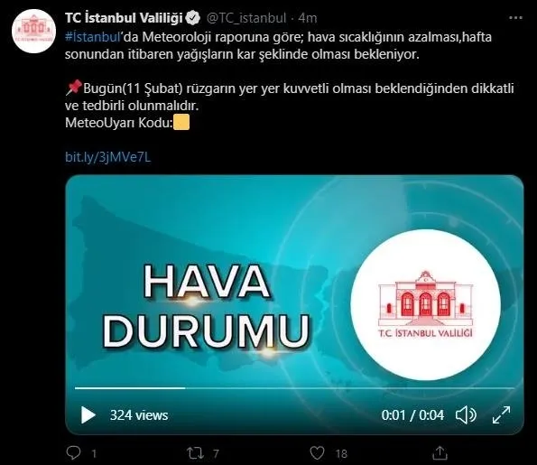Click the TC İstanbul Valiliği profile avatar

(33, 32)
